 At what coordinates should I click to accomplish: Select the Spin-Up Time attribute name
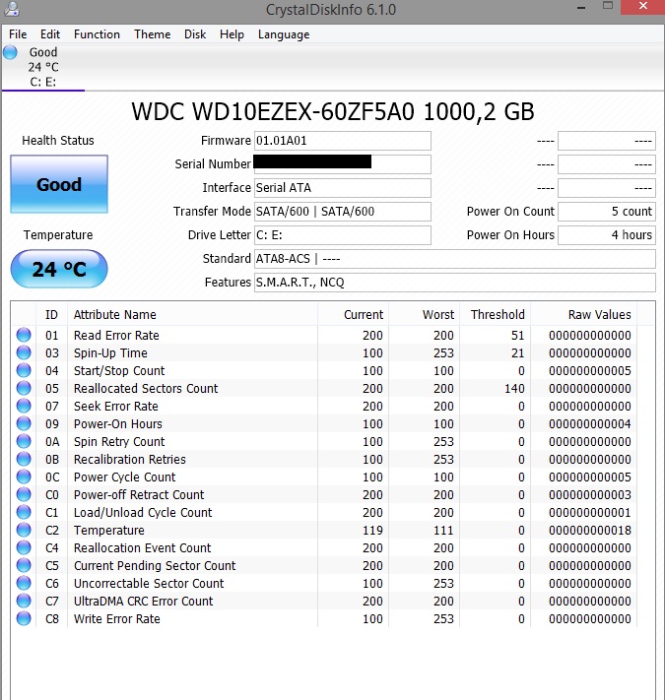pyautogui.click(x=110, y=353)
